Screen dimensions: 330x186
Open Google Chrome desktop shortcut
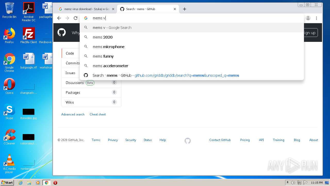click(9, 63)
